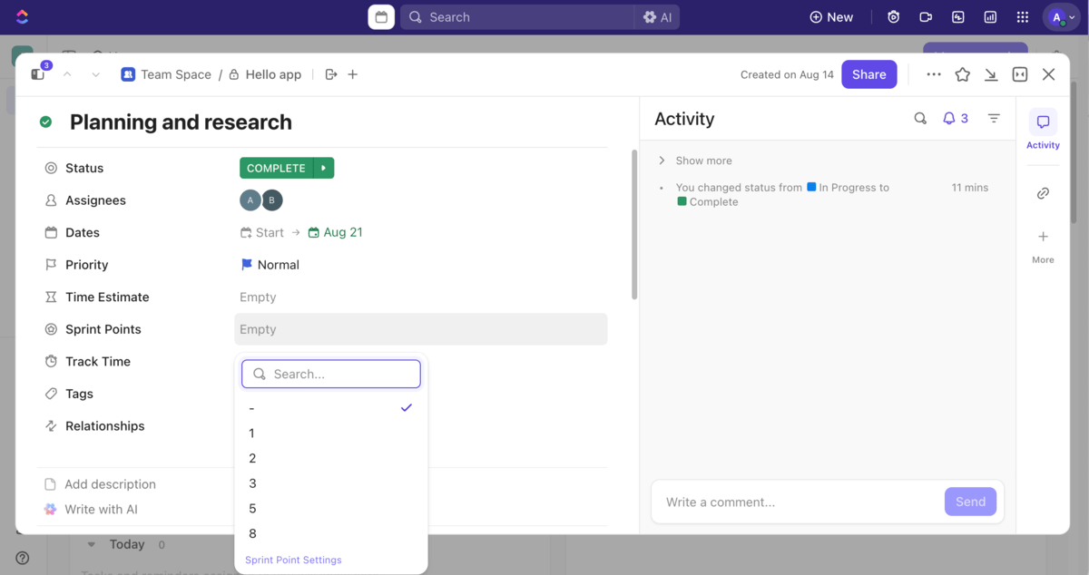This screenshot has height=575, width=1089.
Task: Open the apps grid icon in header
Action: 1023,17
